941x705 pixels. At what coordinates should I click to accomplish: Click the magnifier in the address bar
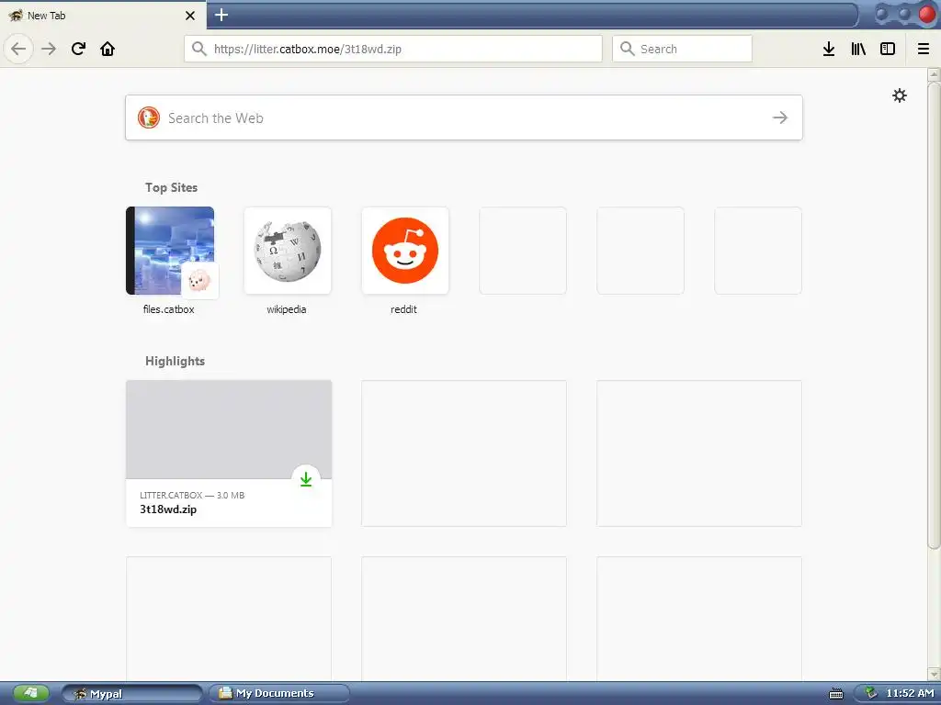coord(199,49)
